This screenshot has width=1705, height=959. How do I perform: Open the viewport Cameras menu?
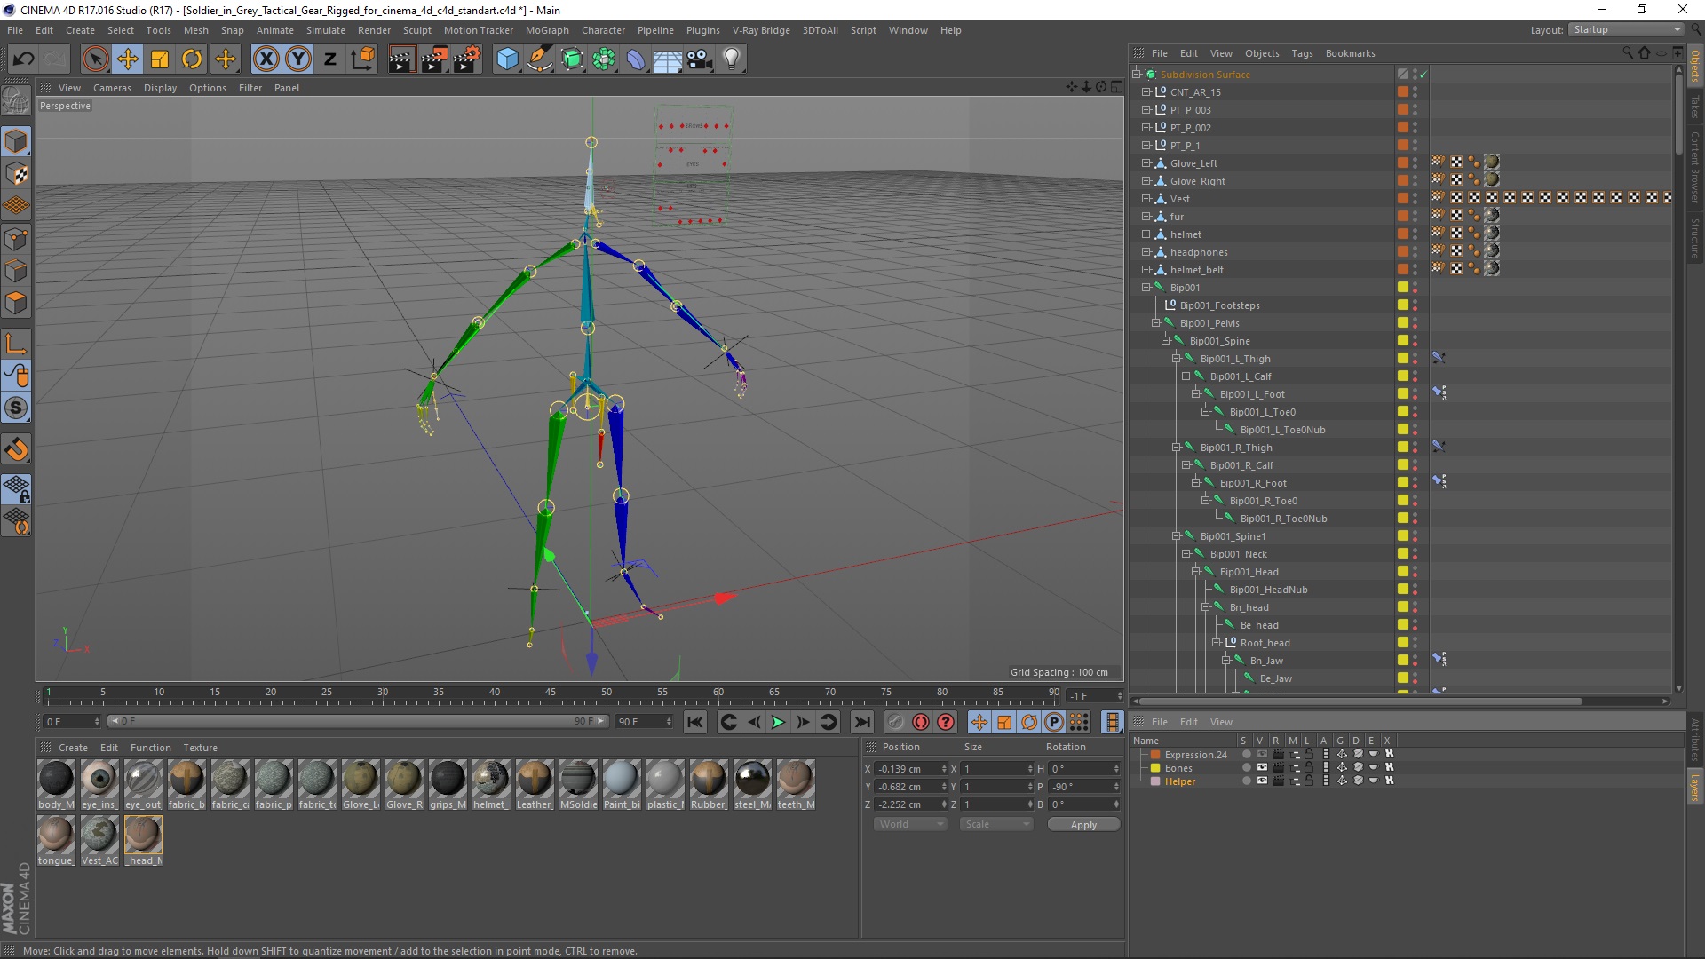point(112,88)
